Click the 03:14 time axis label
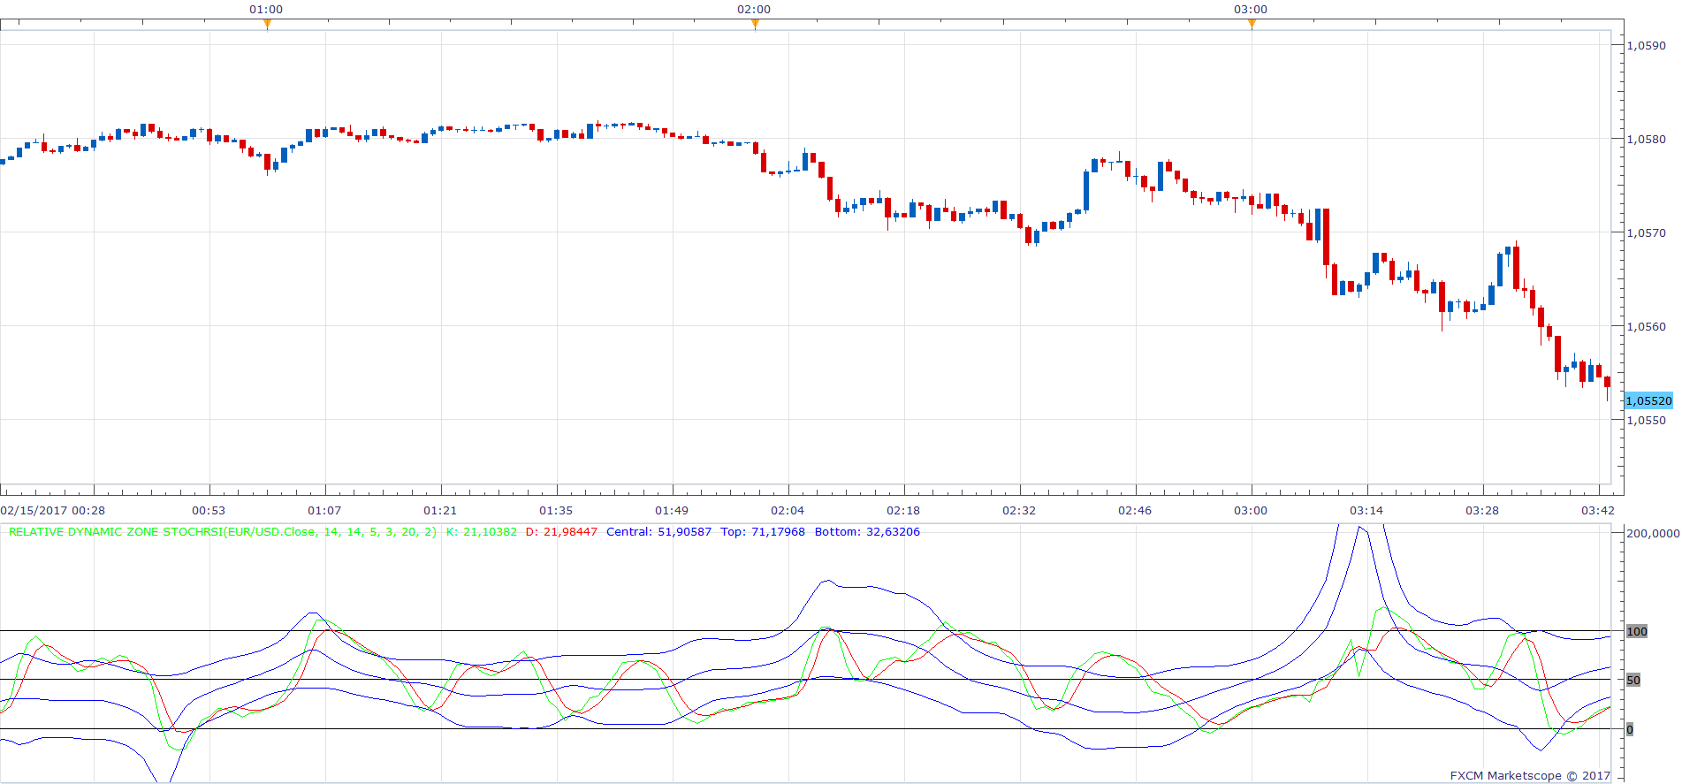 (x=1366, y=510)
